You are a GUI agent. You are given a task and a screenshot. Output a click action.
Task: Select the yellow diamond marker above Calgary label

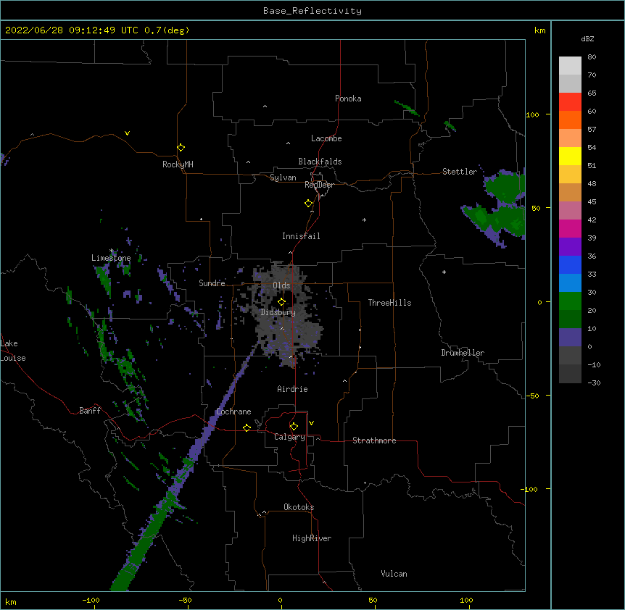(294, 427)
